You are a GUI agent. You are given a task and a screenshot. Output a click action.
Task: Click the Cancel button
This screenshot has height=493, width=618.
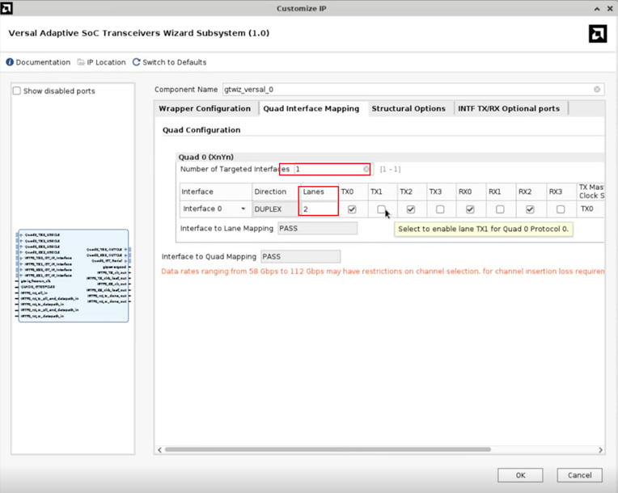[579, 475]
